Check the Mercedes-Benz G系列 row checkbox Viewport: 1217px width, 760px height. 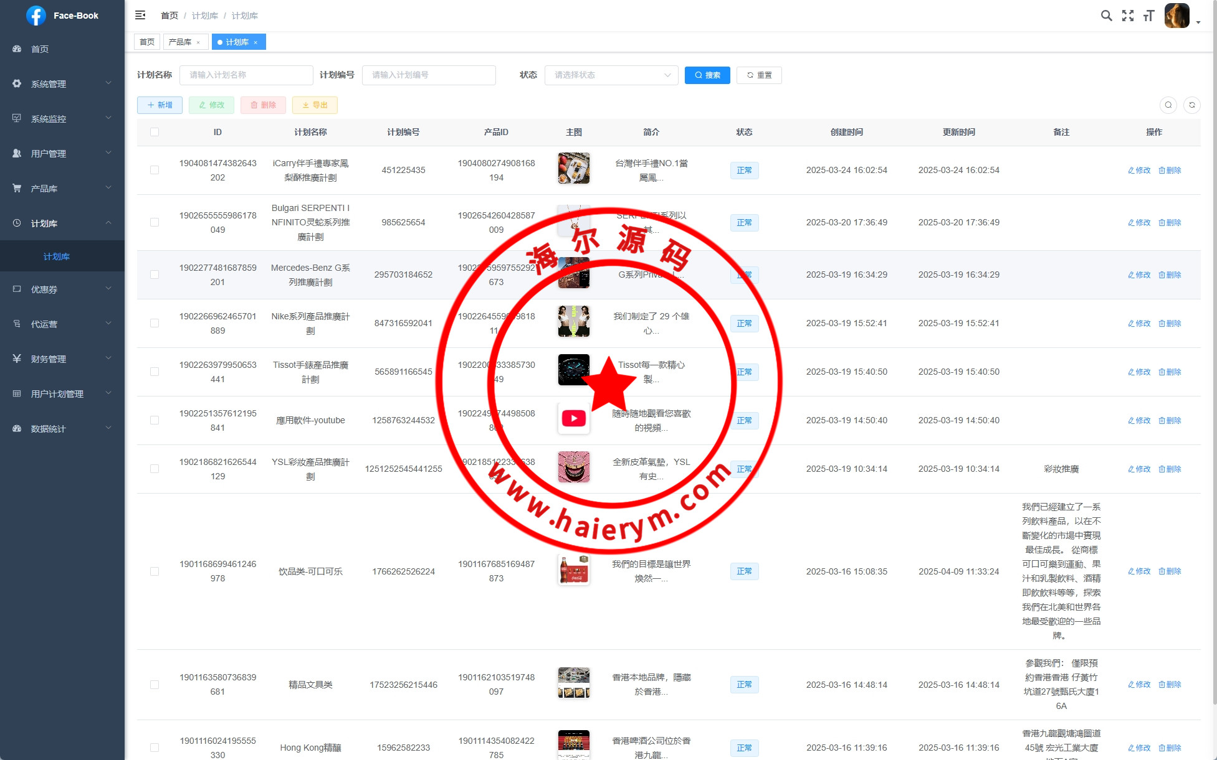pos(155,274)
